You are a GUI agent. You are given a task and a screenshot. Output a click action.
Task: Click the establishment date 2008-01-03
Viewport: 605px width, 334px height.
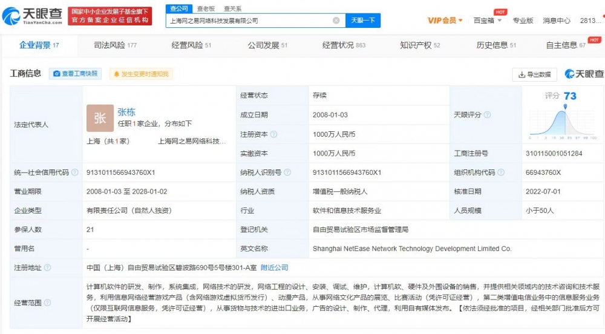pos(330,115)
